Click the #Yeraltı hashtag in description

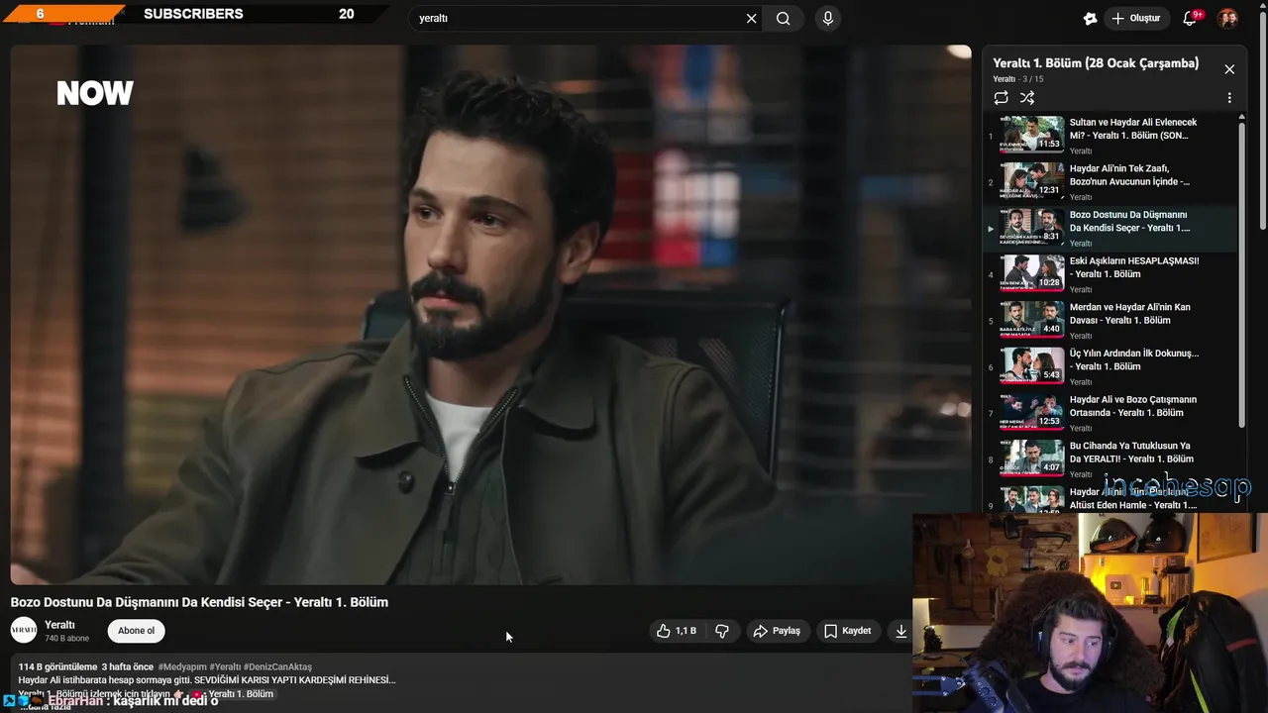click(225, 667)
